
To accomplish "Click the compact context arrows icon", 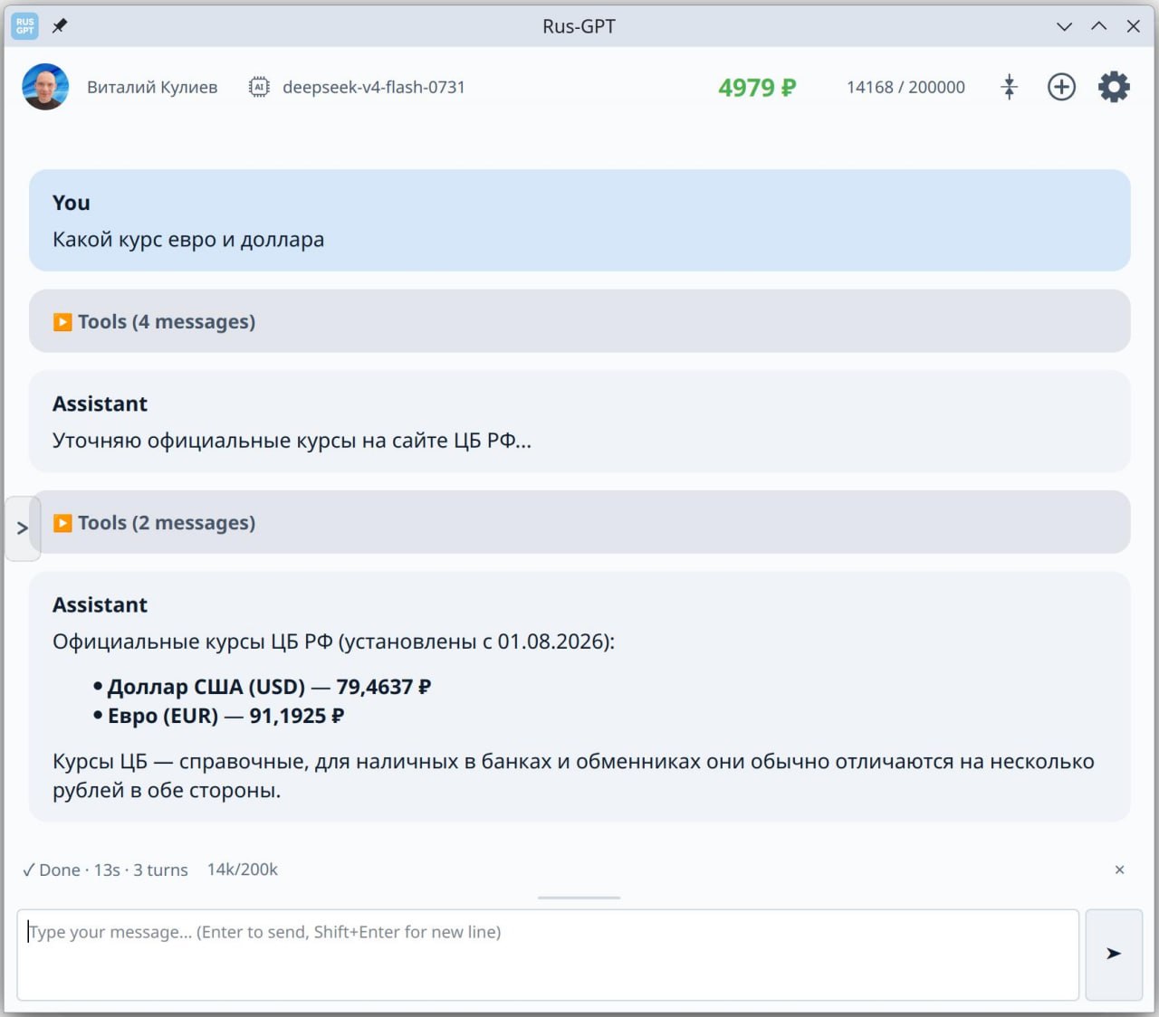I will point(1010,87).
